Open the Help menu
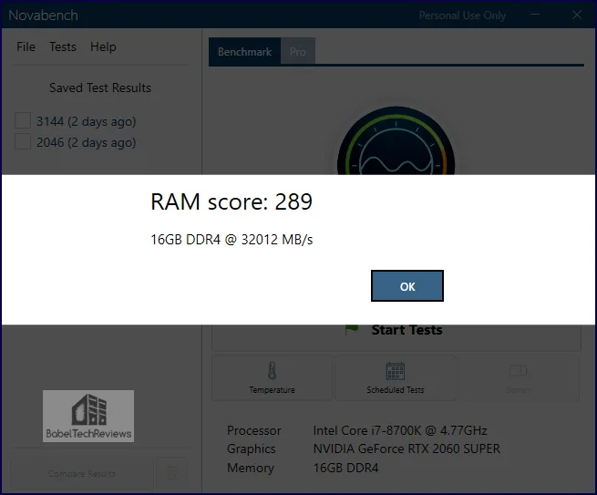 pos(103,46)
